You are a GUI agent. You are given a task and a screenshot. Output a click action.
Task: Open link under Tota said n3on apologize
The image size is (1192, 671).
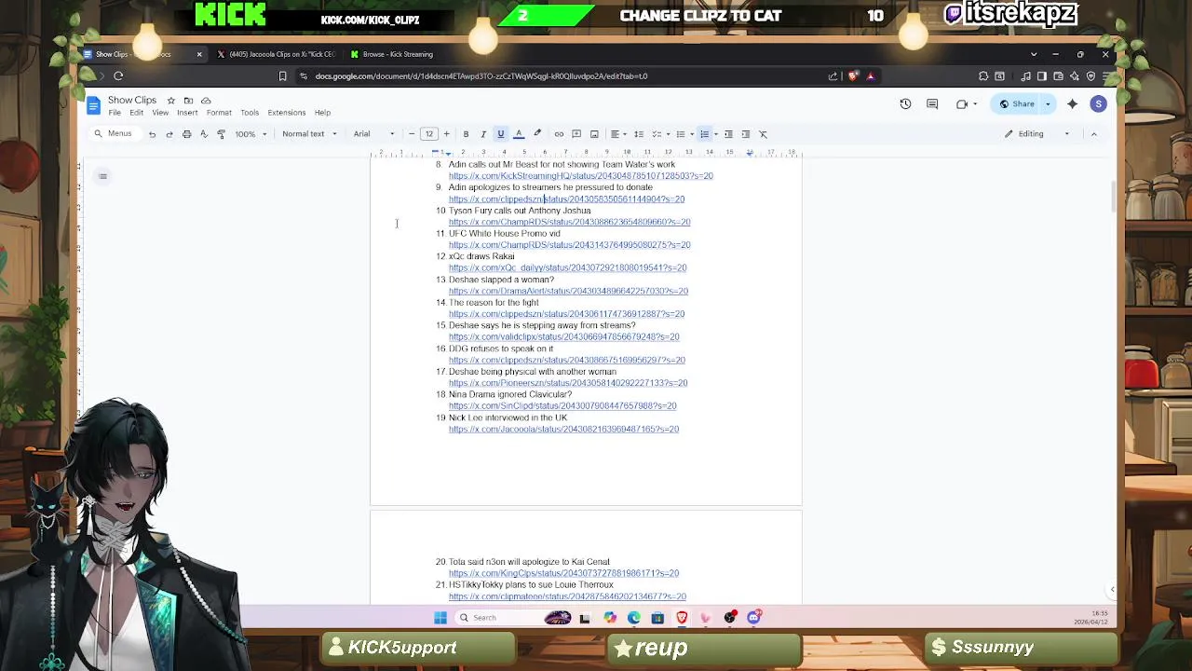tap(563, 574)
